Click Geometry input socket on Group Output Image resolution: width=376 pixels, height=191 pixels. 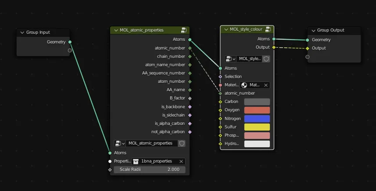(x=308, y=40)
